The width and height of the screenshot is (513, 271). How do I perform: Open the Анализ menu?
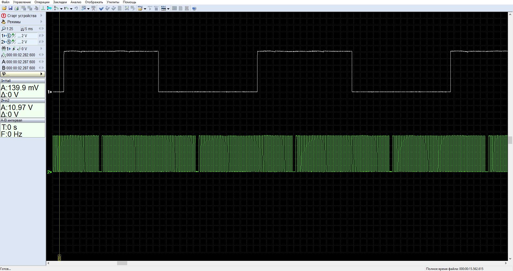[76, 2]
